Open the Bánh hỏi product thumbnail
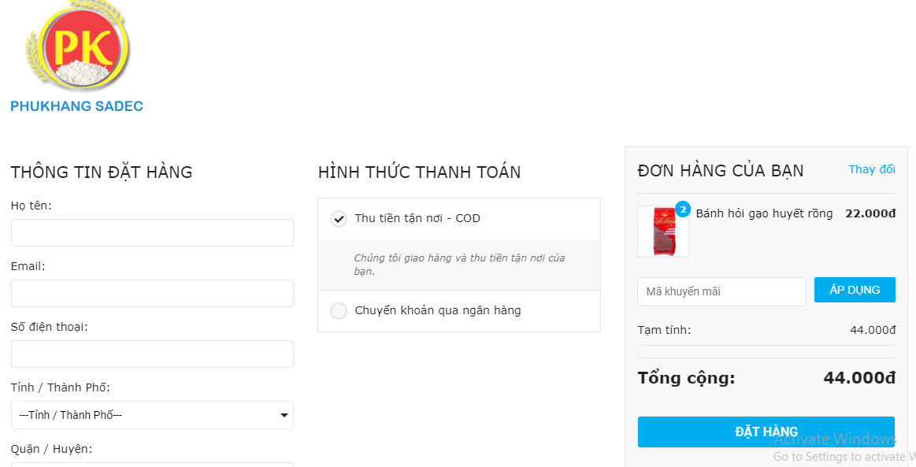Viewport: 916px width, 467px height. coord(662,233)
